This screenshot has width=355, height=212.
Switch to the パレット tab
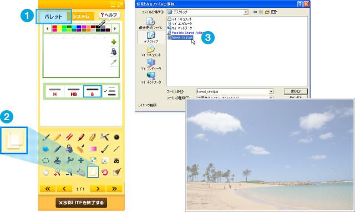(53, 17)
